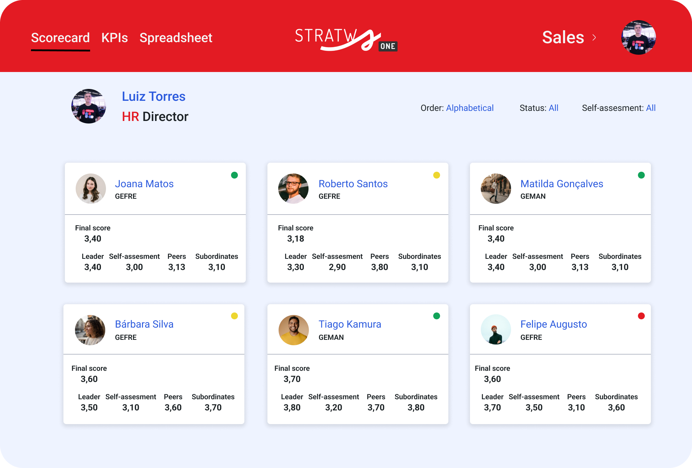Open user profile avatar in header
The image size is (692, 468).
point(638,37)
